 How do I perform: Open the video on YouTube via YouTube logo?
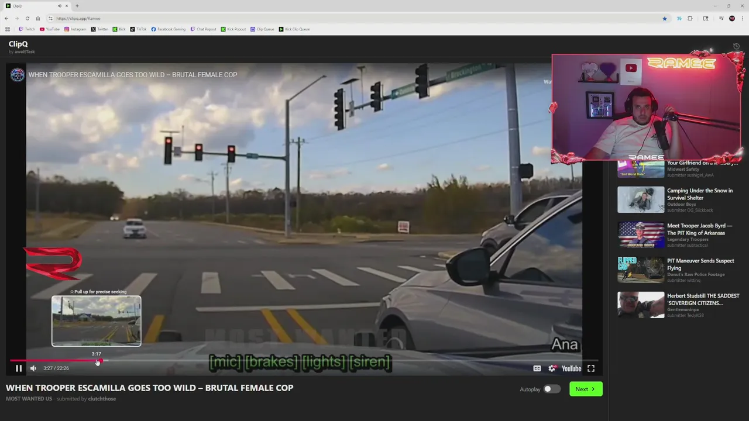tap(571, 368)
